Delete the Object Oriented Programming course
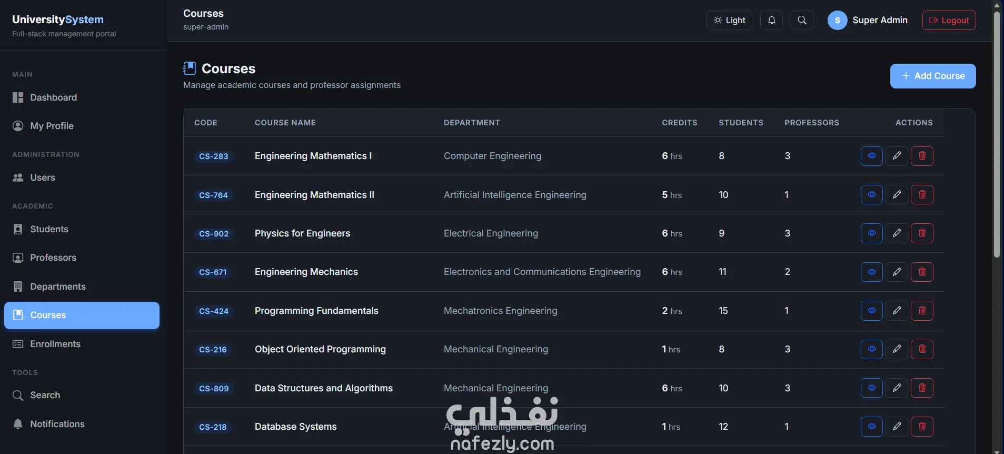The height and width of the screenshot is (454, 1004). click(x=922, y=349)
